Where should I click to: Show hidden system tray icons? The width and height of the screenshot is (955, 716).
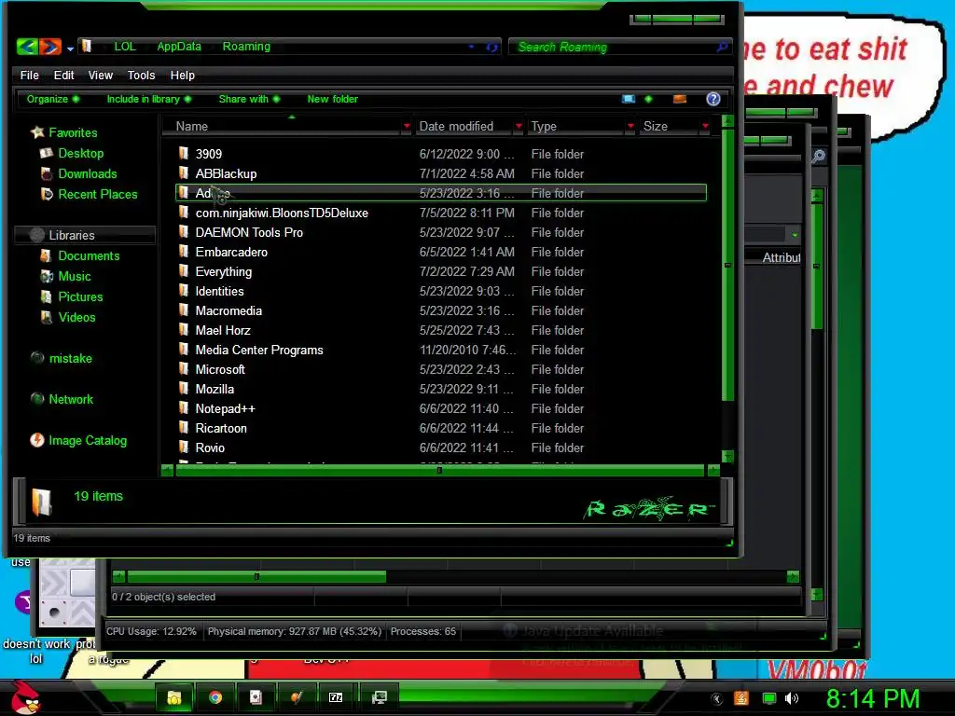pos(717,699)
